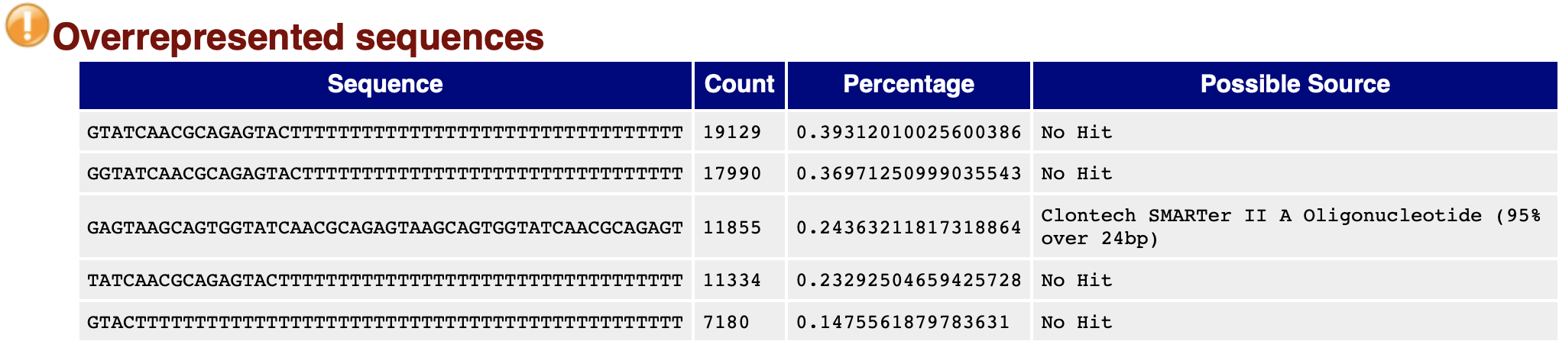Screen dimensions: 1559x354
Task: Select the sequence starting with GTACTTTT
Action: coord(385,322)
